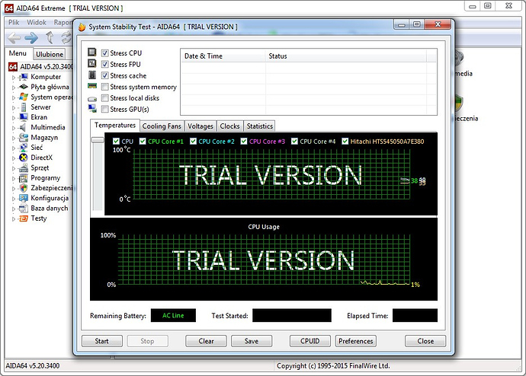Switch to the Clocks tab
This screenshot has width=526, height=376.
229,126
